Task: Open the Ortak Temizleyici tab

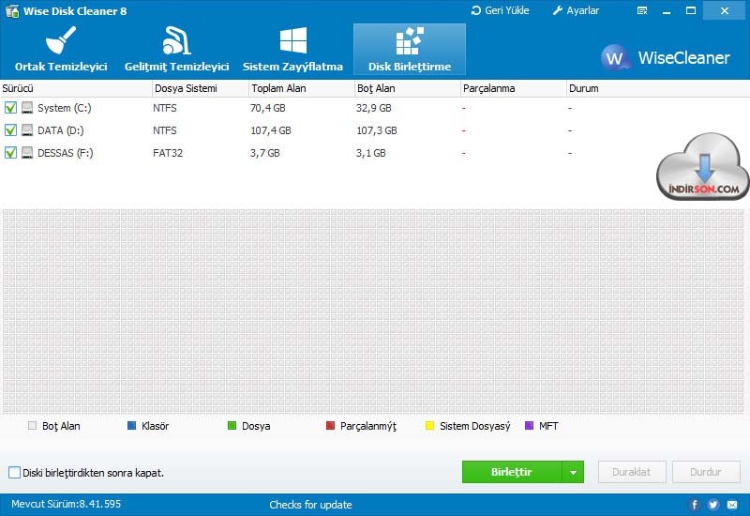Action: [61, 50]
